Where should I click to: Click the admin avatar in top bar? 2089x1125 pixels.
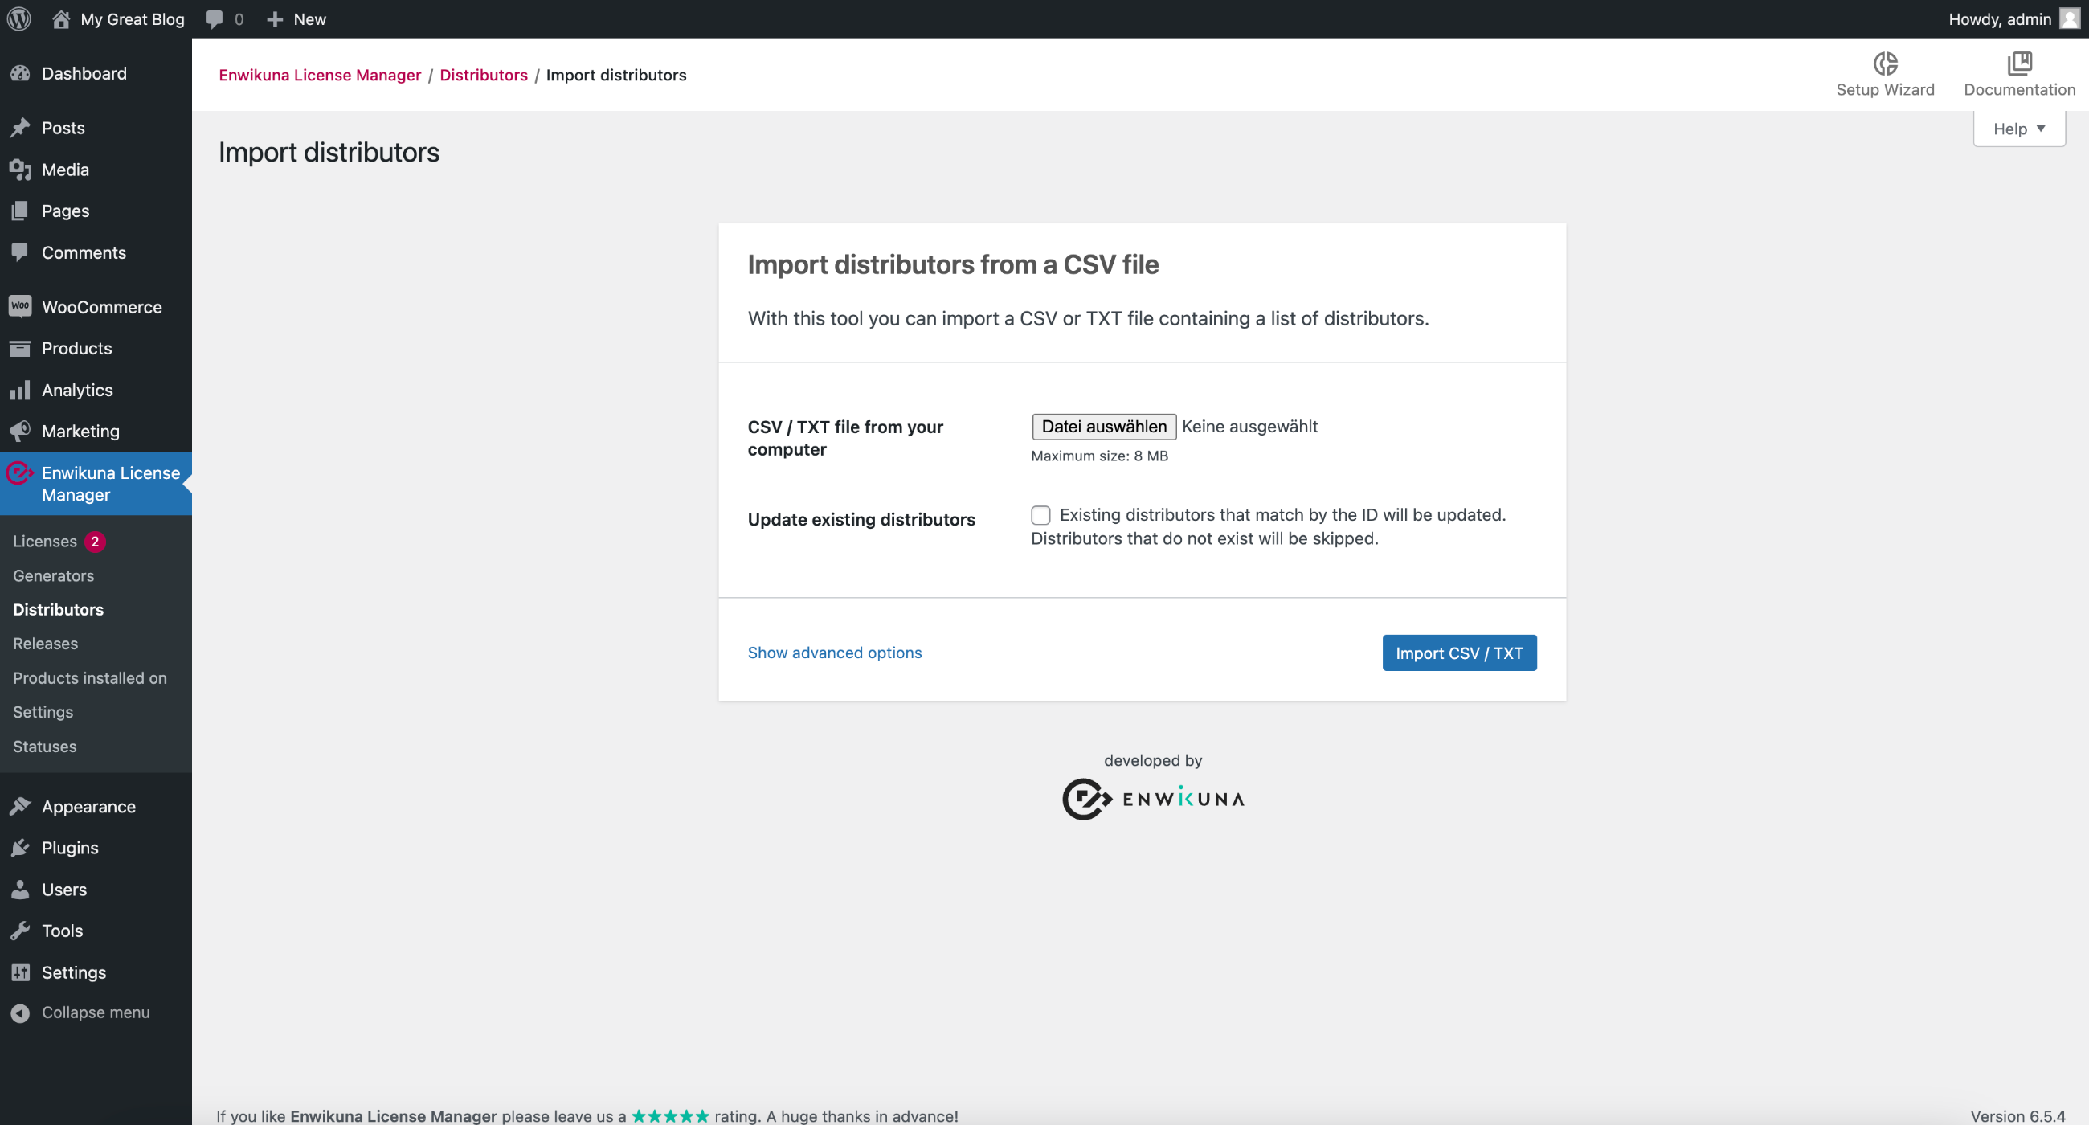click(2070, 18)
